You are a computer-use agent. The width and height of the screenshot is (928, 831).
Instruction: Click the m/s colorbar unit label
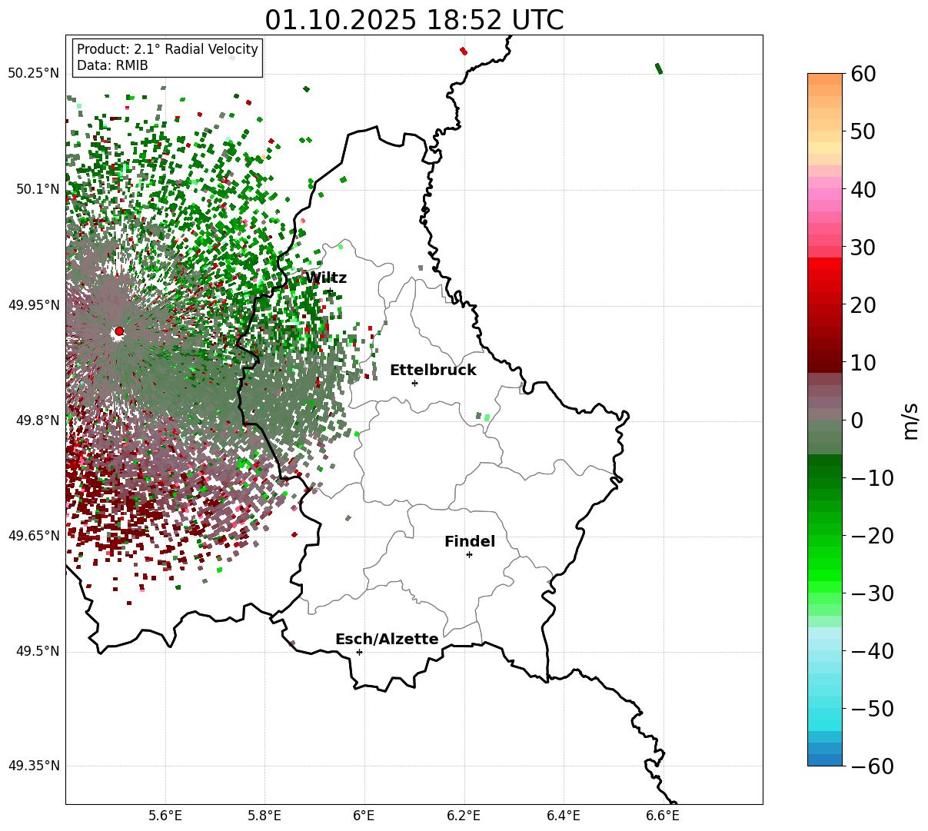(x=910, y=420)
